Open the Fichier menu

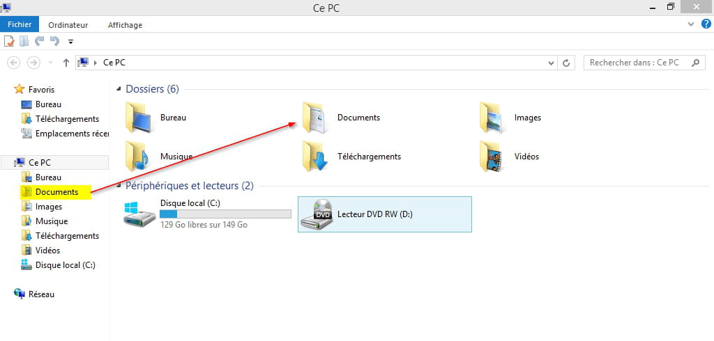(20, 25)
